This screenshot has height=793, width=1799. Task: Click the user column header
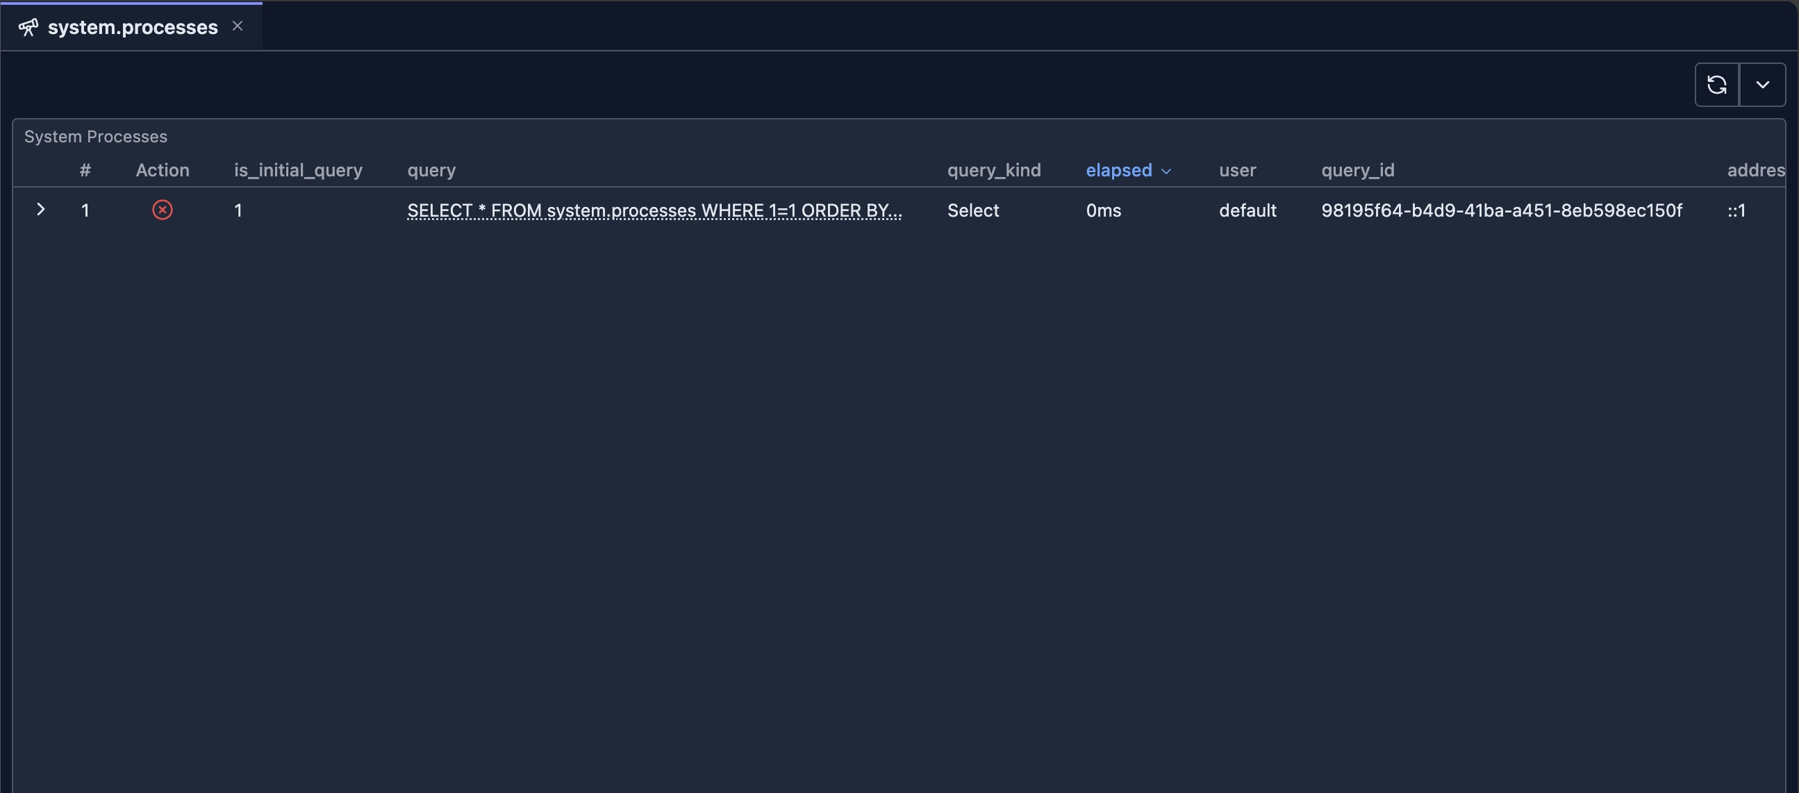coord(1237,170)
